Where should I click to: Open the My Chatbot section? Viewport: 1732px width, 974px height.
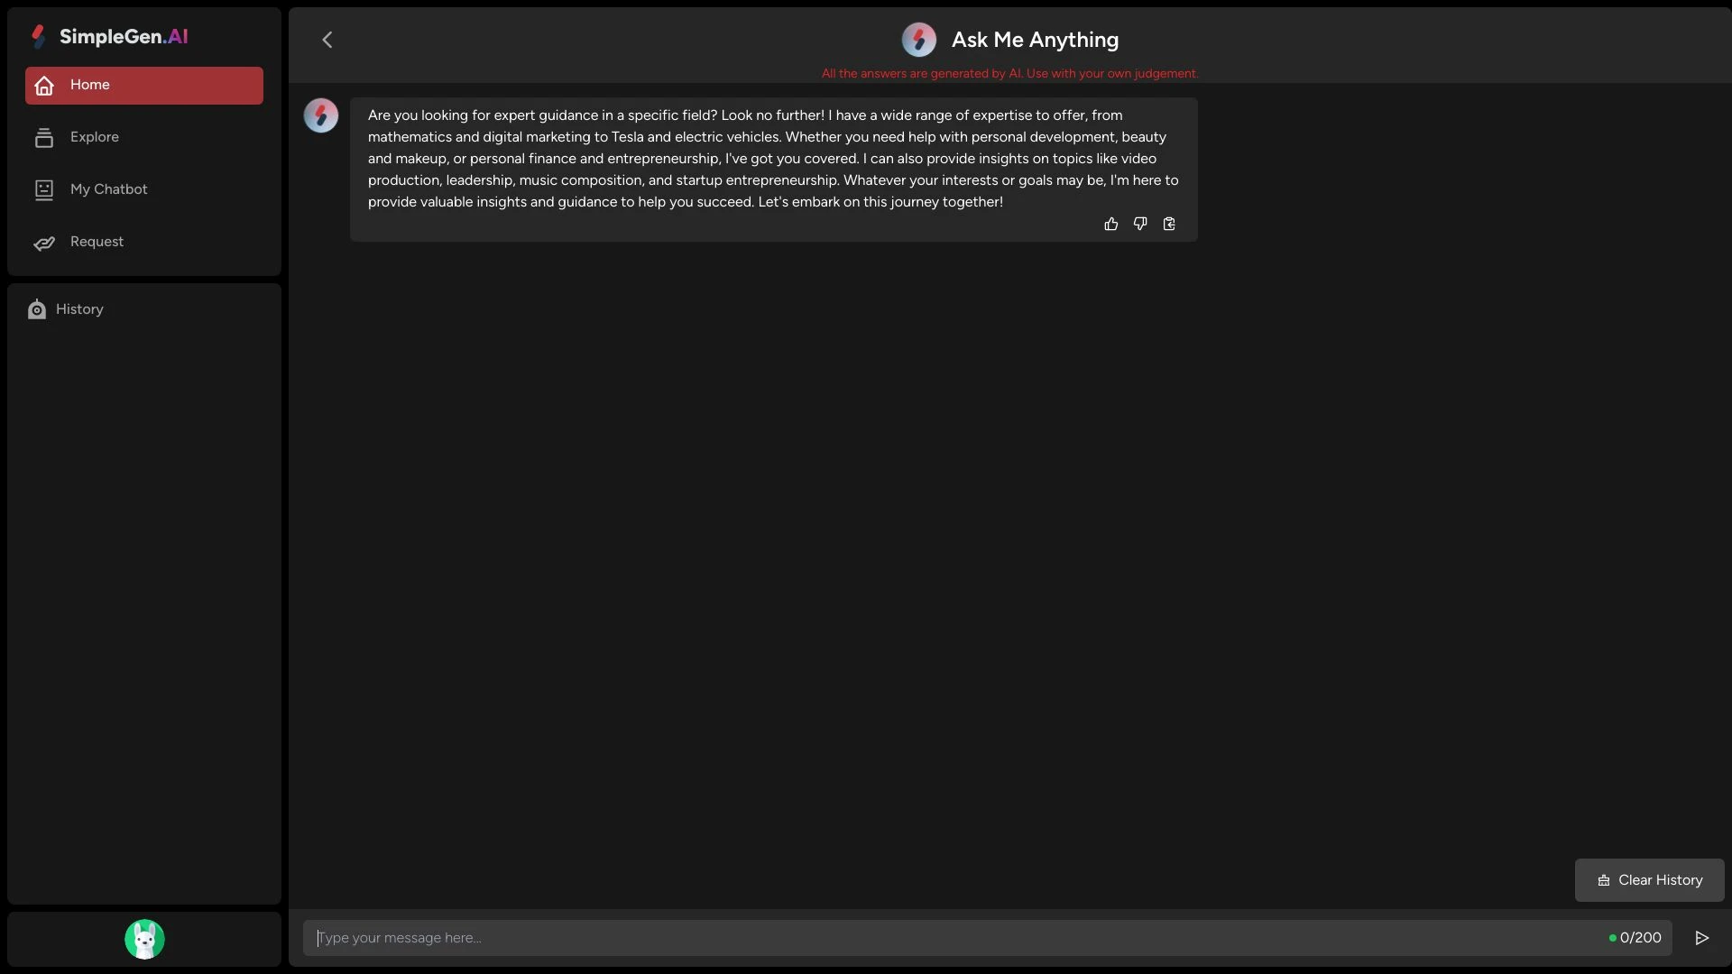(109, 189)
